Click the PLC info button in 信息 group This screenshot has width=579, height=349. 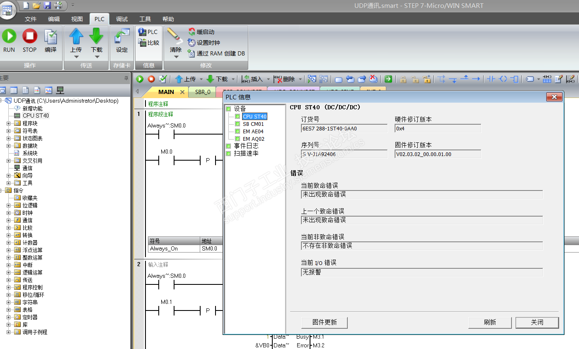tap(148, 32)
